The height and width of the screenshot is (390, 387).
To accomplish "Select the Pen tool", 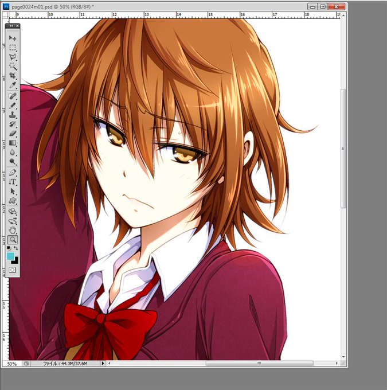I will [13, 173].
